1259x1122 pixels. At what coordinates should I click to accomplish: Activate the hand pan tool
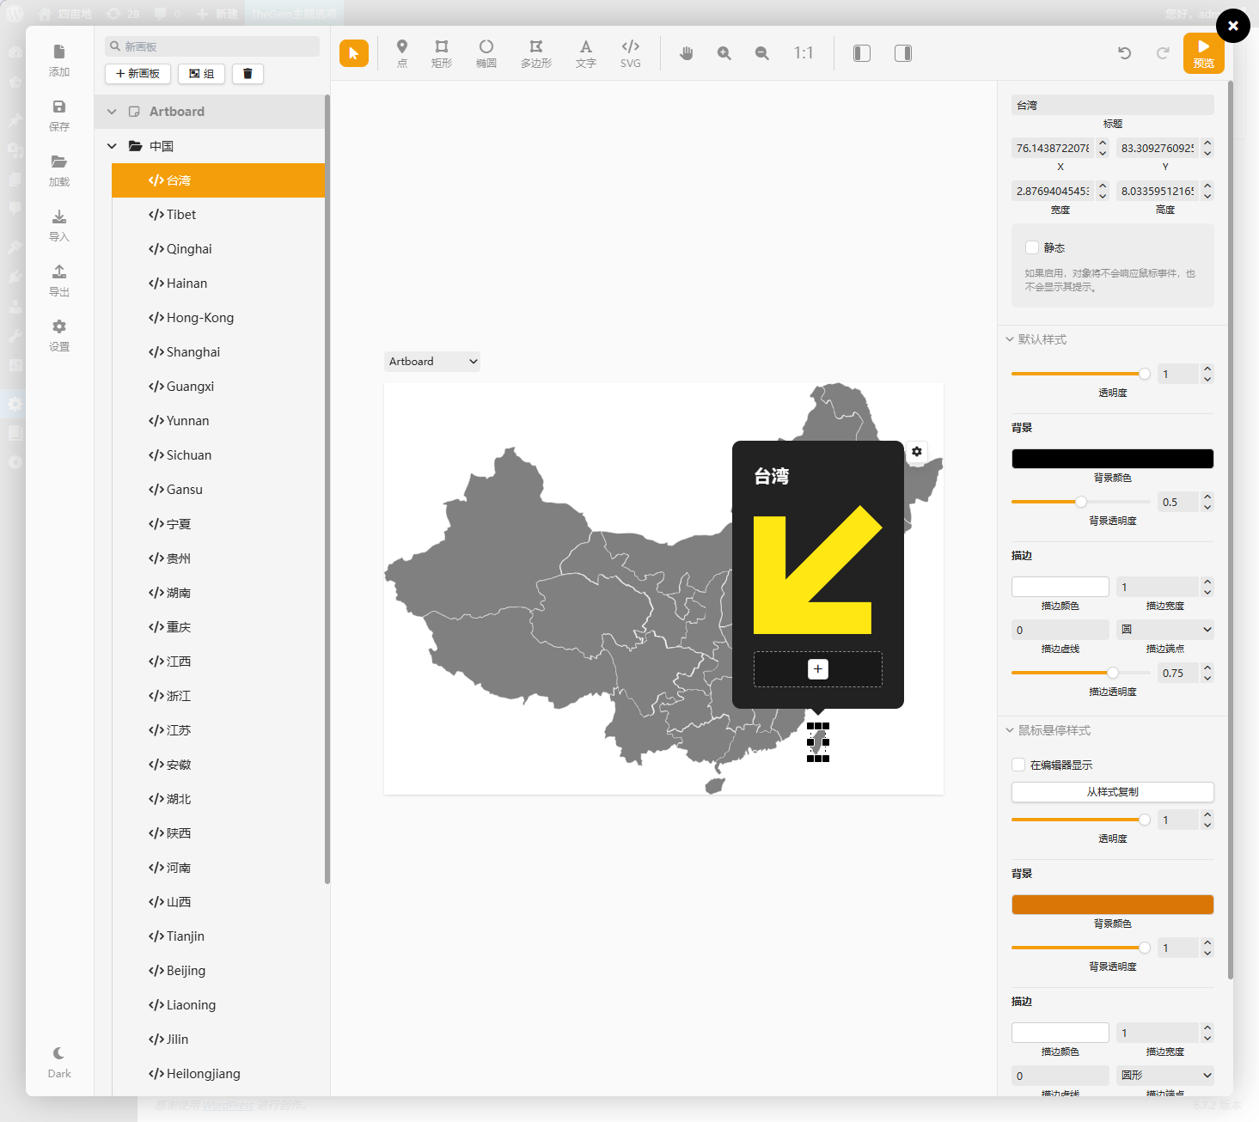pos(686,53)
